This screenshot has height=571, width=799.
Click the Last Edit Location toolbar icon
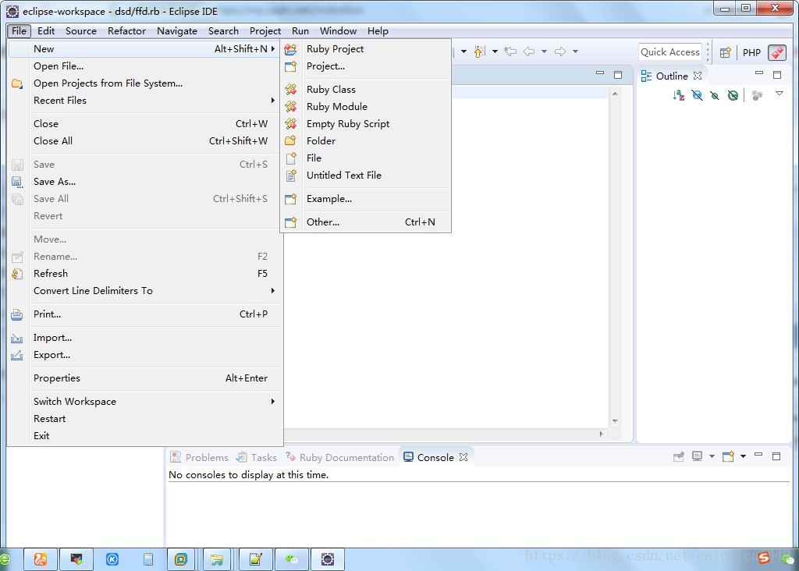(510, 51)
